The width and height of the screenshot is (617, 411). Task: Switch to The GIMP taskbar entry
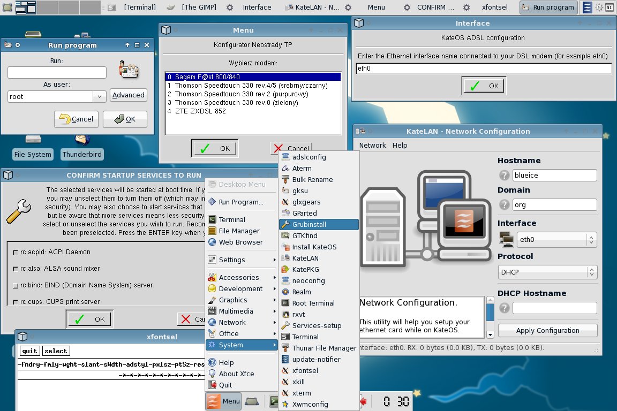coord(192,7)
